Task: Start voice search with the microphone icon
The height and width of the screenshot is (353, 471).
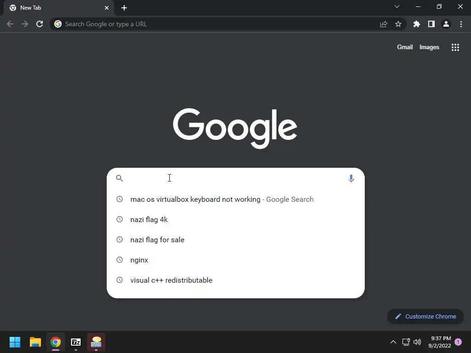Action: pyautogui.click(x=351, y=178)
